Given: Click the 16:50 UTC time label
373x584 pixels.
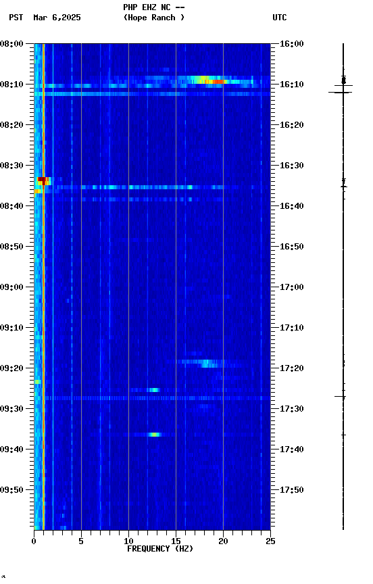Looking at the screenshot, I should click(291, 247).
